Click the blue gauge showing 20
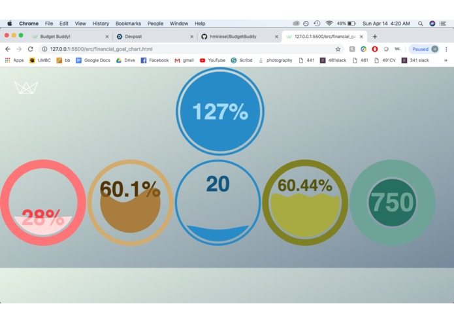Screen dimensions: 454x323 click(218, 203)
